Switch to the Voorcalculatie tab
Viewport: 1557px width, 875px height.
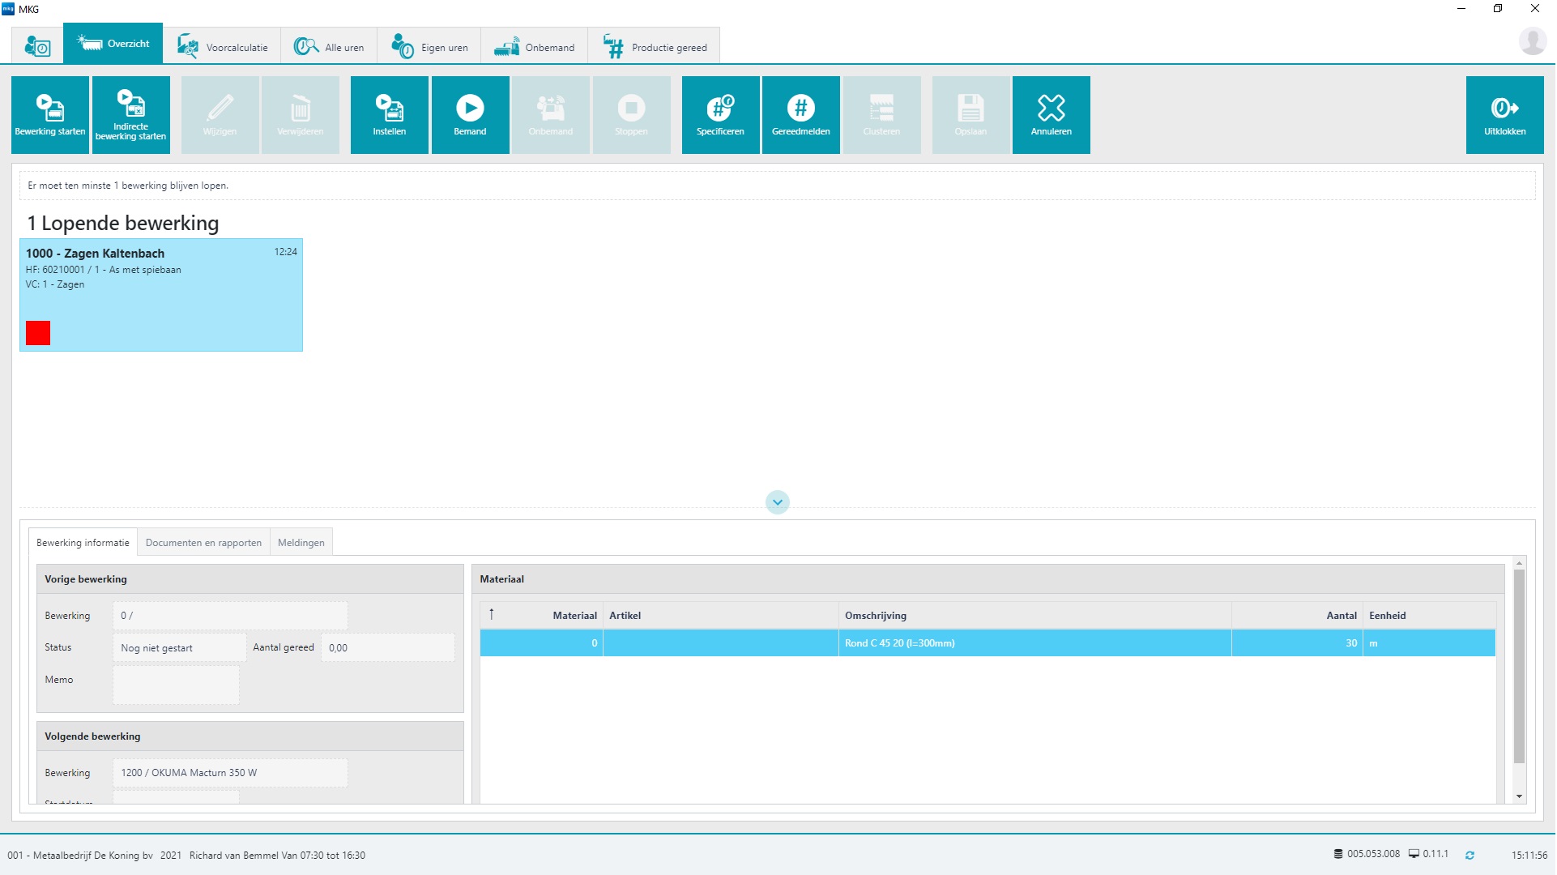(222, 47)
